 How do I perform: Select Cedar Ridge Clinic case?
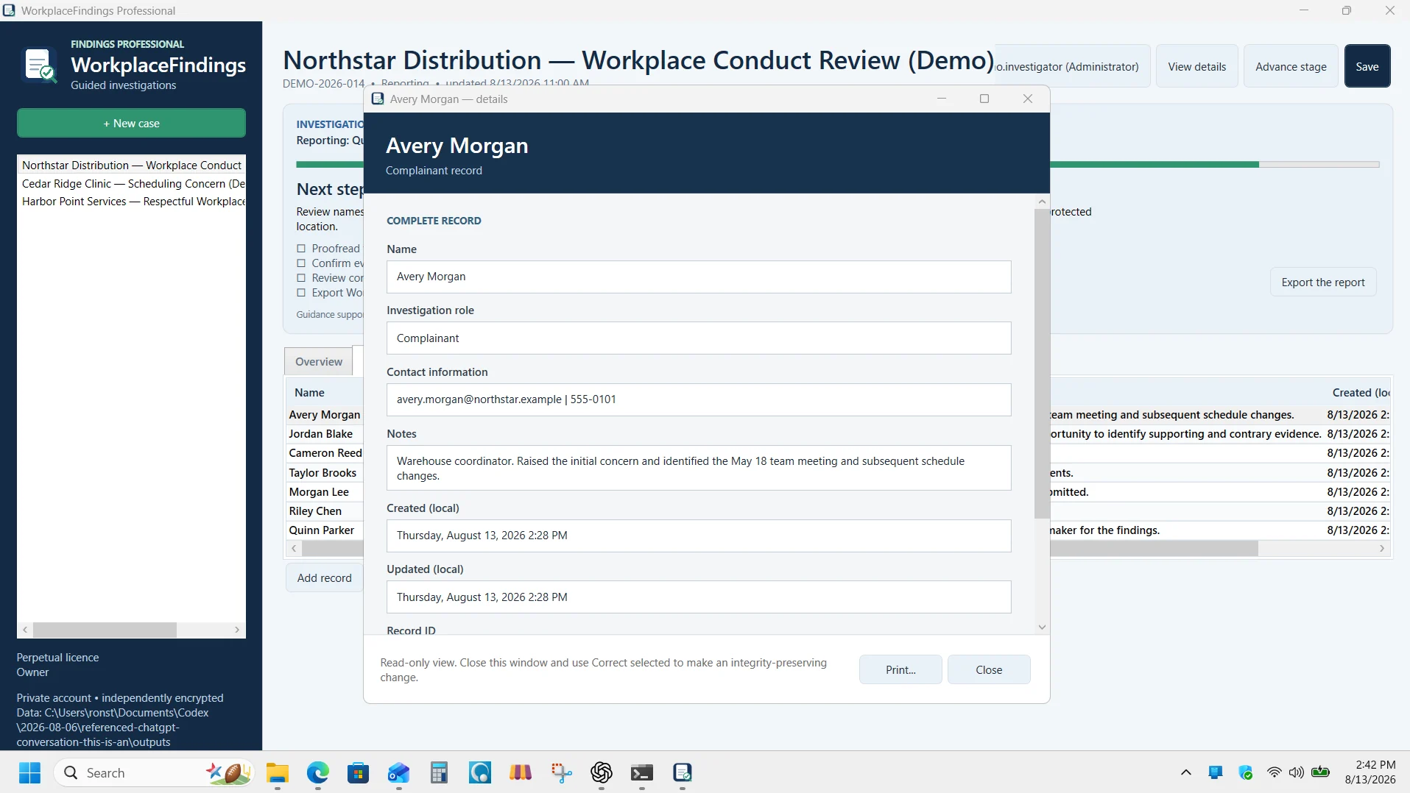(132, 183)
